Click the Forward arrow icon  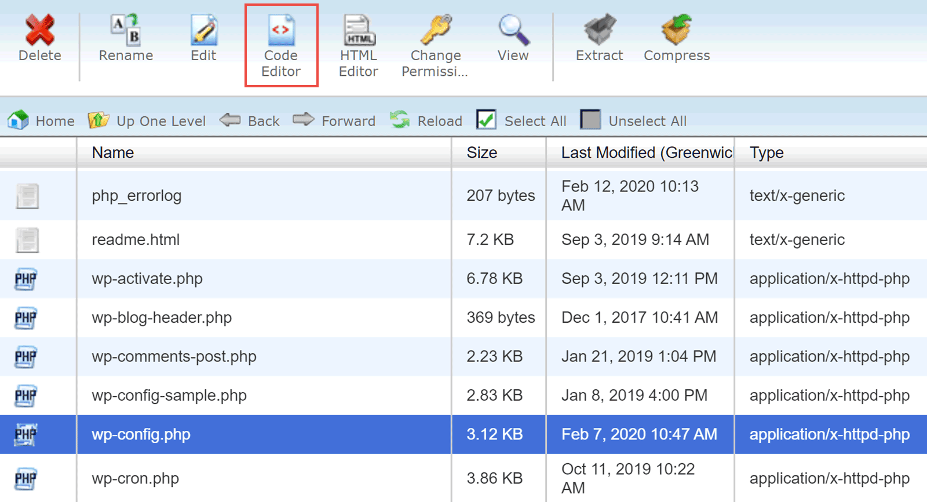(x=303, y=119)
